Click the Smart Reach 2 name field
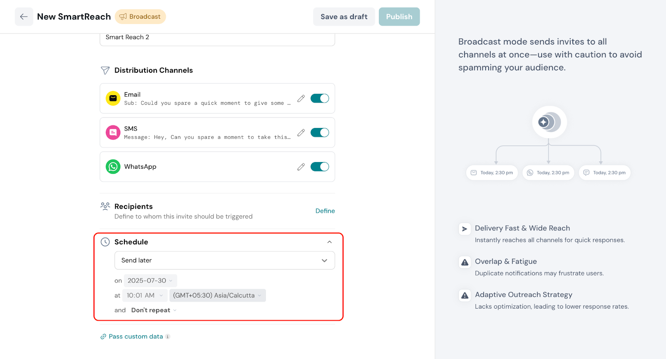 click(217, 37)
